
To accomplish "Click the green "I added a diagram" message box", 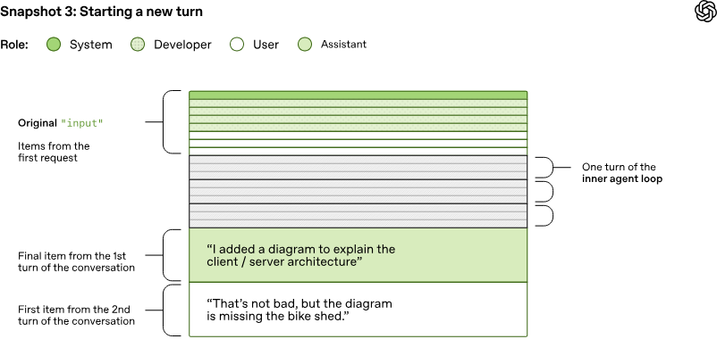I will click(358, 255).
